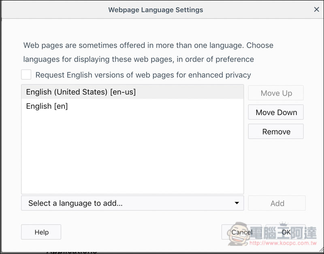Screen dimensions: 324x254
Task: Close the Webpage Language Settings dialog
Action: tap(316, 9)
